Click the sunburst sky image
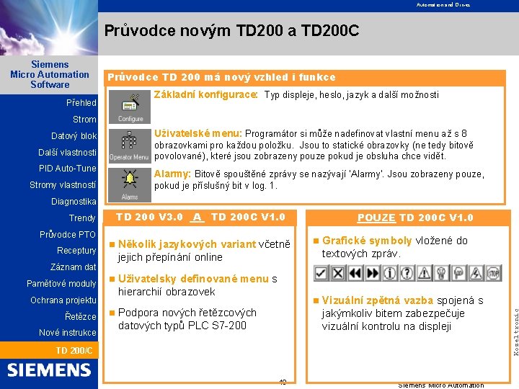 coord(49,27)
